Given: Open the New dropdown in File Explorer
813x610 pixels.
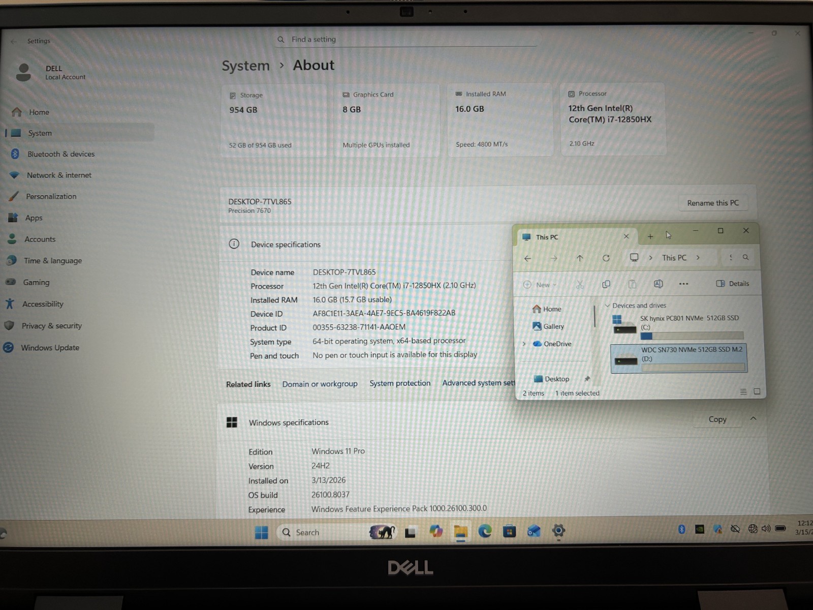Looking at the screenshot, I should [540, 285].
